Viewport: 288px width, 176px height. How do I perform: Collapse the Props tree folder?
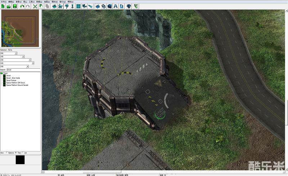point(2,73)
